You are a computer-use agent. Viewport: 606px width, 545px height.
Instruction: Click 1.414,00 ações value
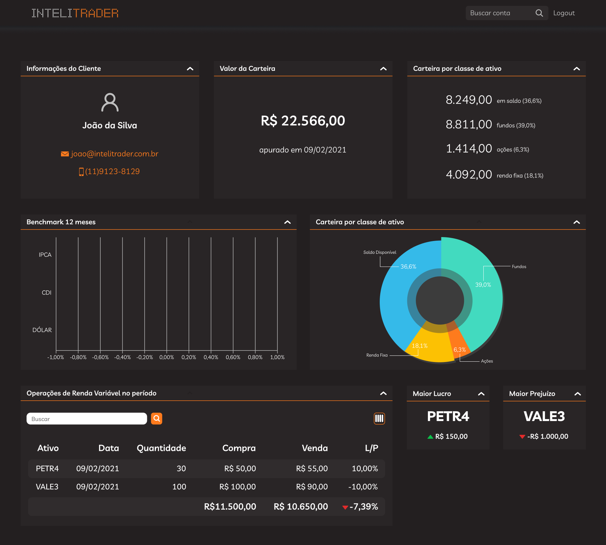pos(469,149)
